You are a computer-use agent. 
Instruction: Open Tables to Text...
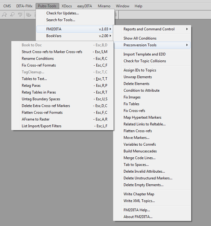(x=62, y=79)
